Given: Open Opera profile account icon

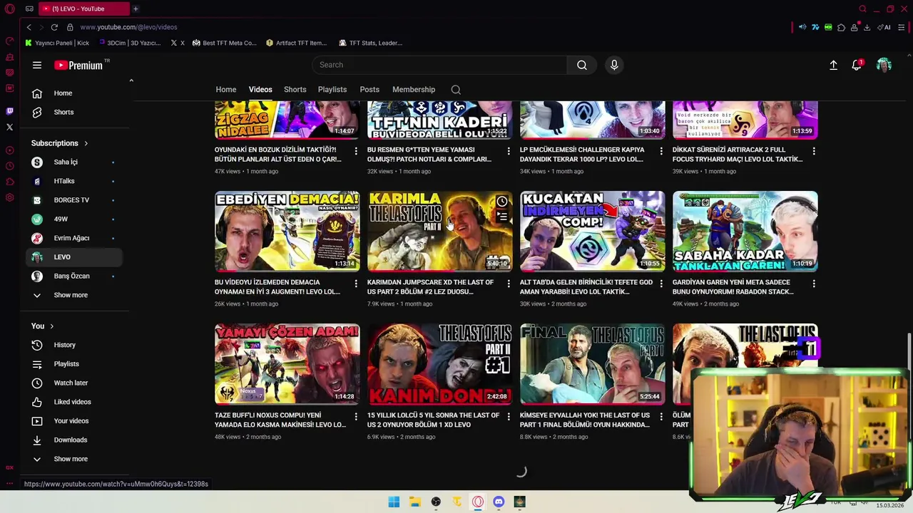Looking at the screenshot, I should 854,27.
